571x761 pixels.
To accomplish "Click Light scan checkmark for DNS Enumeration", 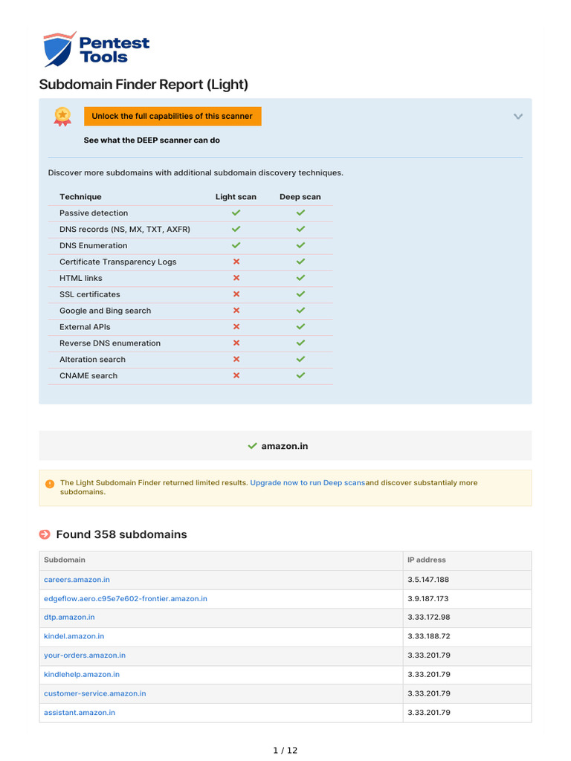I will [x=236, y=245].
